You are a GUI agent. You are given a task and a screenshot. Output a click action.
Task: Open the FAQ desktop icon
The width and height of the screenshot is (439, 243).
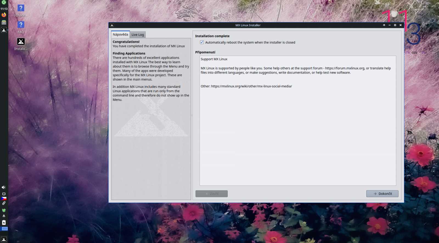[x=21, y=28]
